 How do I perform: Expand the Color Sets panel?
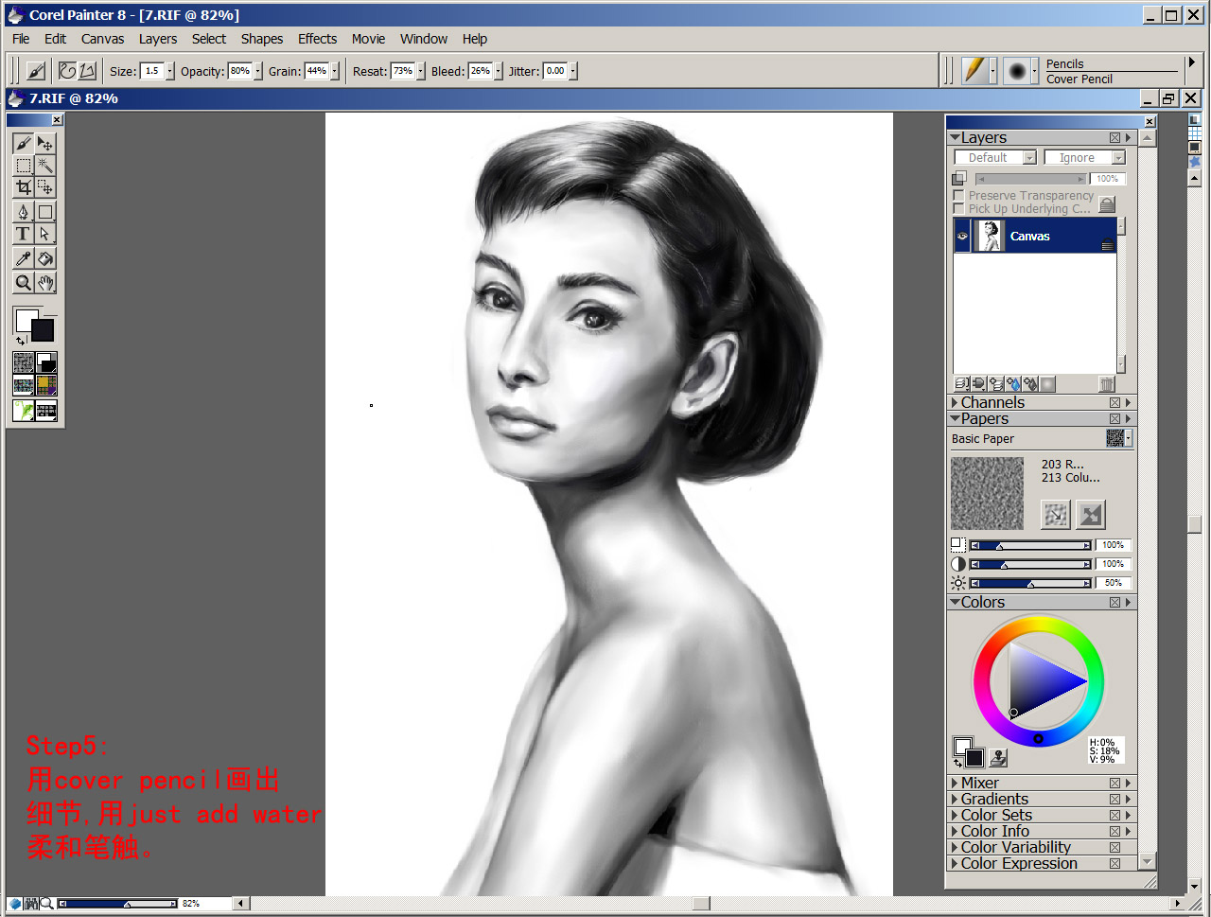point(955,816)
